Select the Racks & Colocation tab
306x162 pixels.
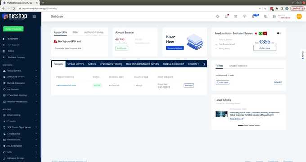(174, 64)
